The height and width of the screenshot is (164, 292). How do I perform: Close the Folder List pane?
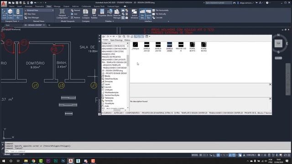[128, 43]
